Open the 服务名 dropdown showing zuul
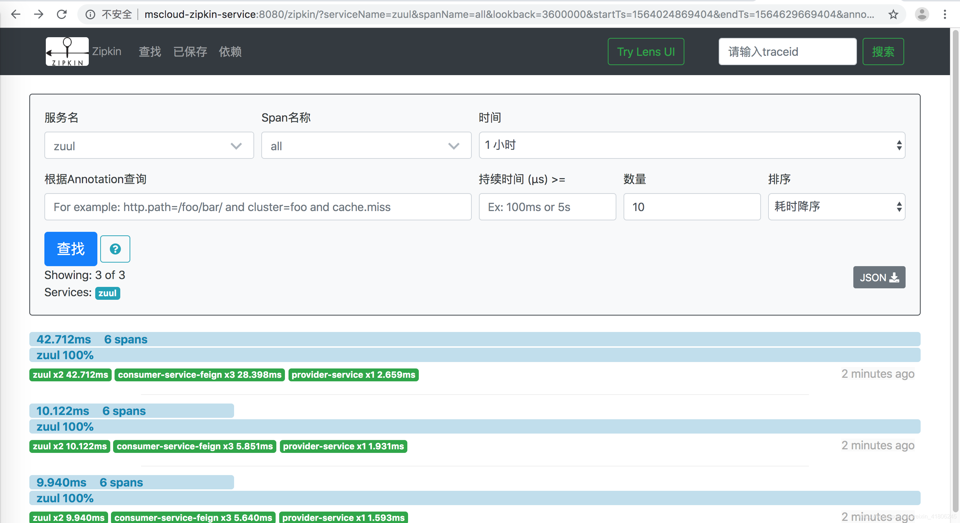The width and height of the screenshot is (960, 523). (x=149, y=145)
